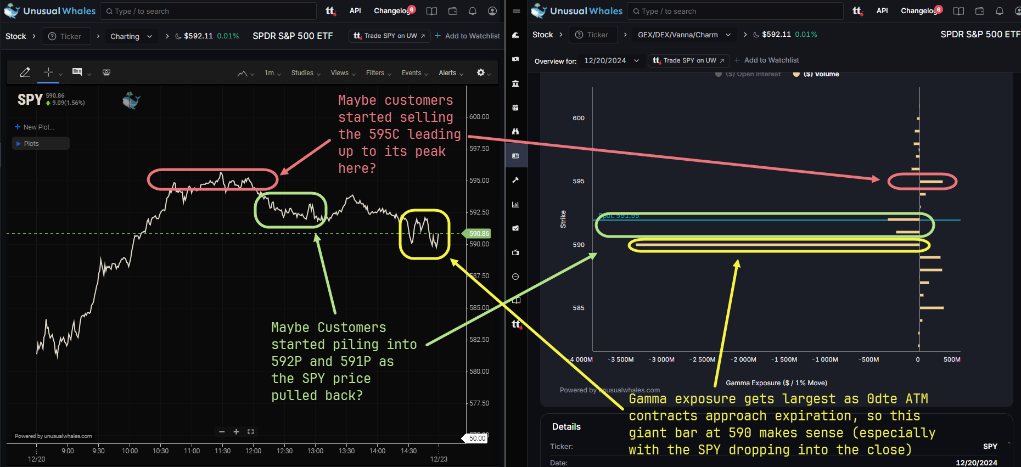Open docs book icon in right header
The width and height of the screenshot is (1021, 467).
(959, 11)
